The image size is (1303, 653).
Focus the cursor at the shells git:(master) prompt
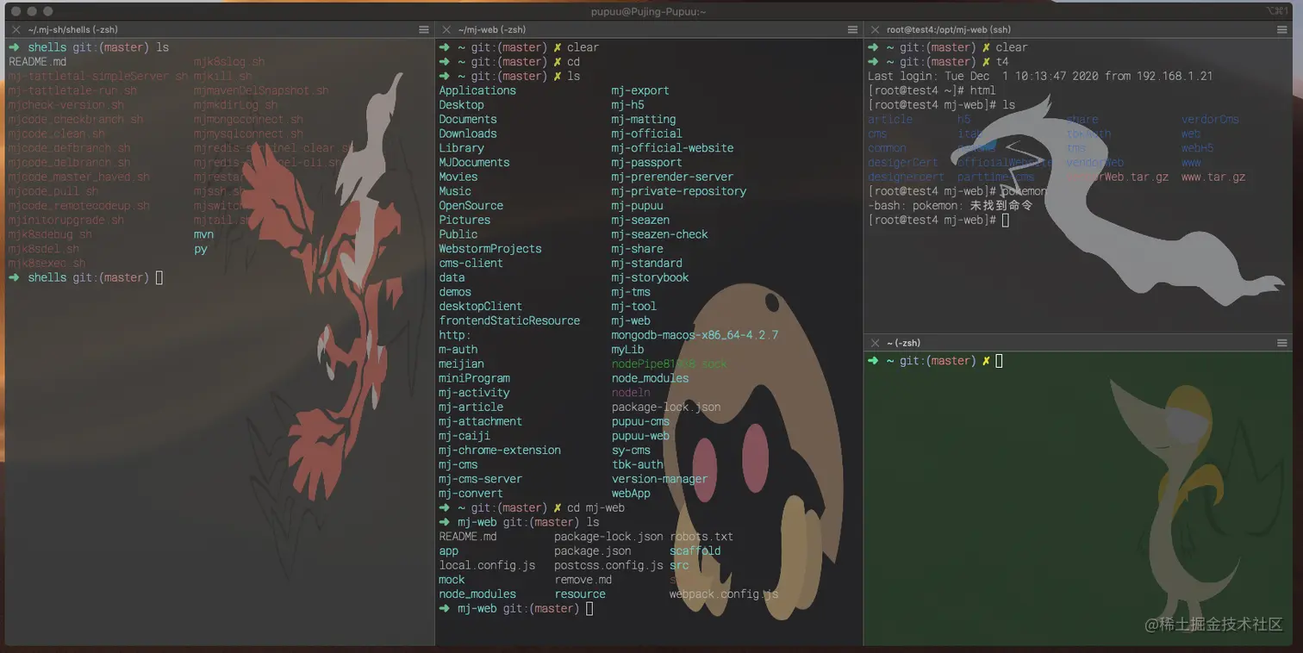click(159, 277)
